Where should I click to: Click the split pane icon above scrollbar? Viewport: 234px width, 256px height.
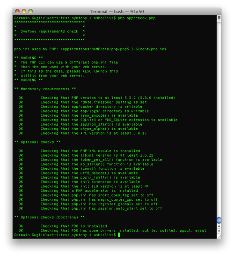click(219, 17)
